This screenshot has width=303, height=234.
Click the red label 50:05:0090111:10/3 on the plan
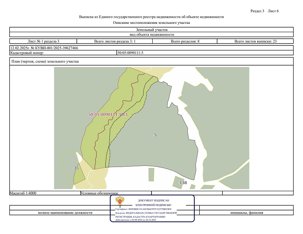108,114
